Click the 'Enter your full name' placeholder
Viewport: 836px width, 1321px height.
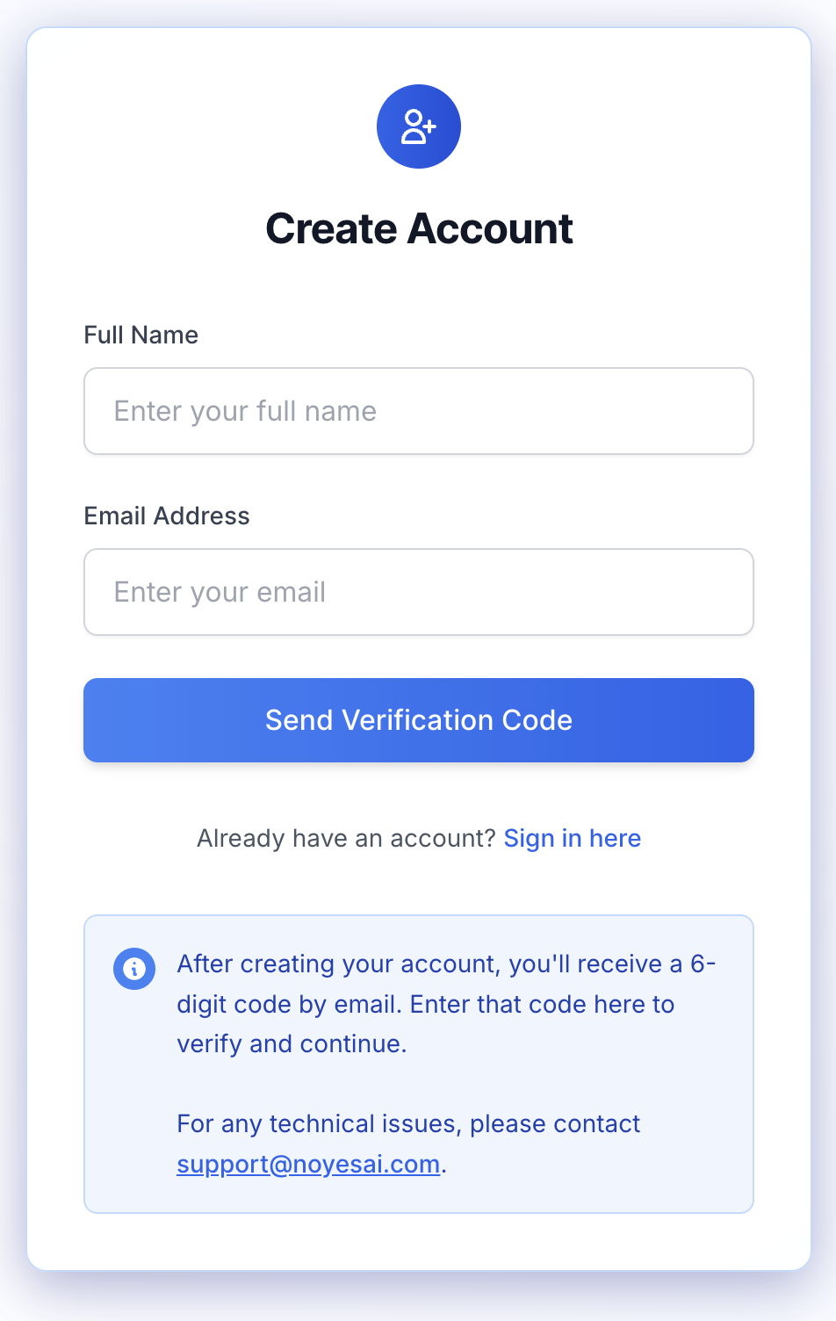pos(245,411)
